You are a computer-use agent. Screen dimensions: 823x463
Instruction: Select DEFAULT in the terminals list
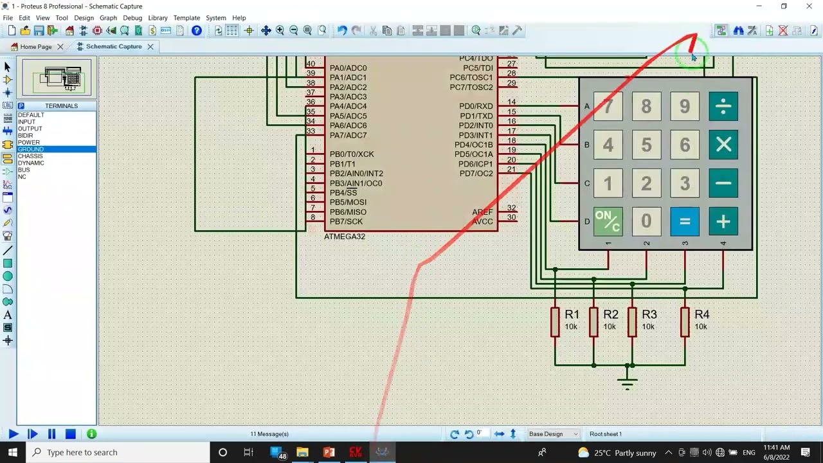pos(31,114)
